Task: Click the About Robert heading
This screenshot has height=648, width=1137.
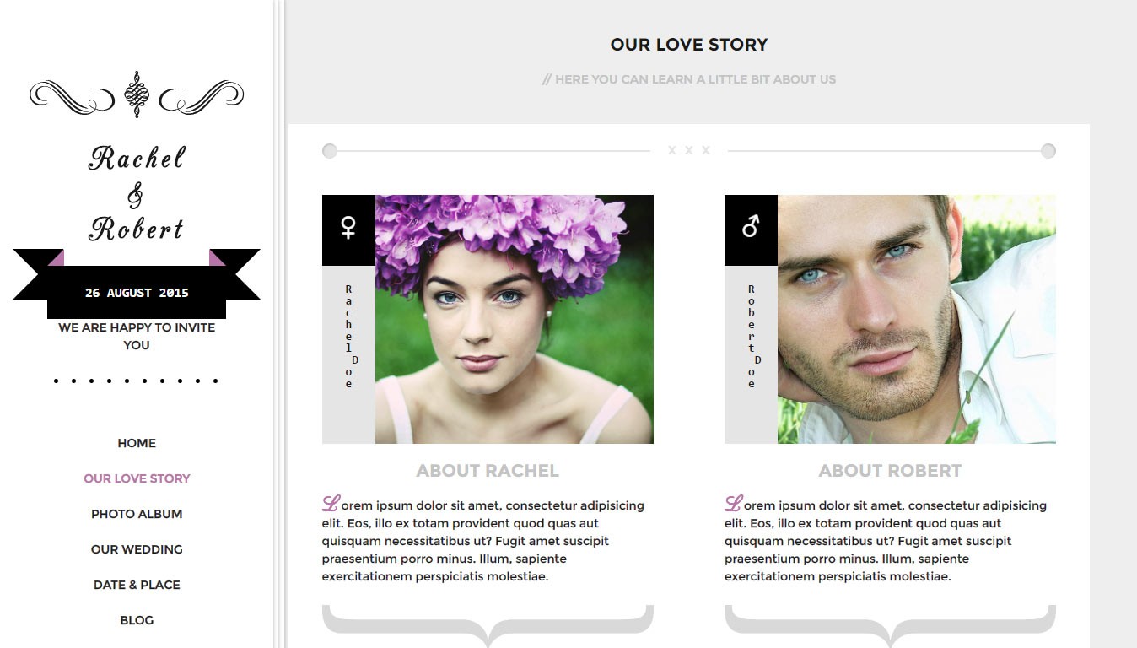Action: pos(890,471)
